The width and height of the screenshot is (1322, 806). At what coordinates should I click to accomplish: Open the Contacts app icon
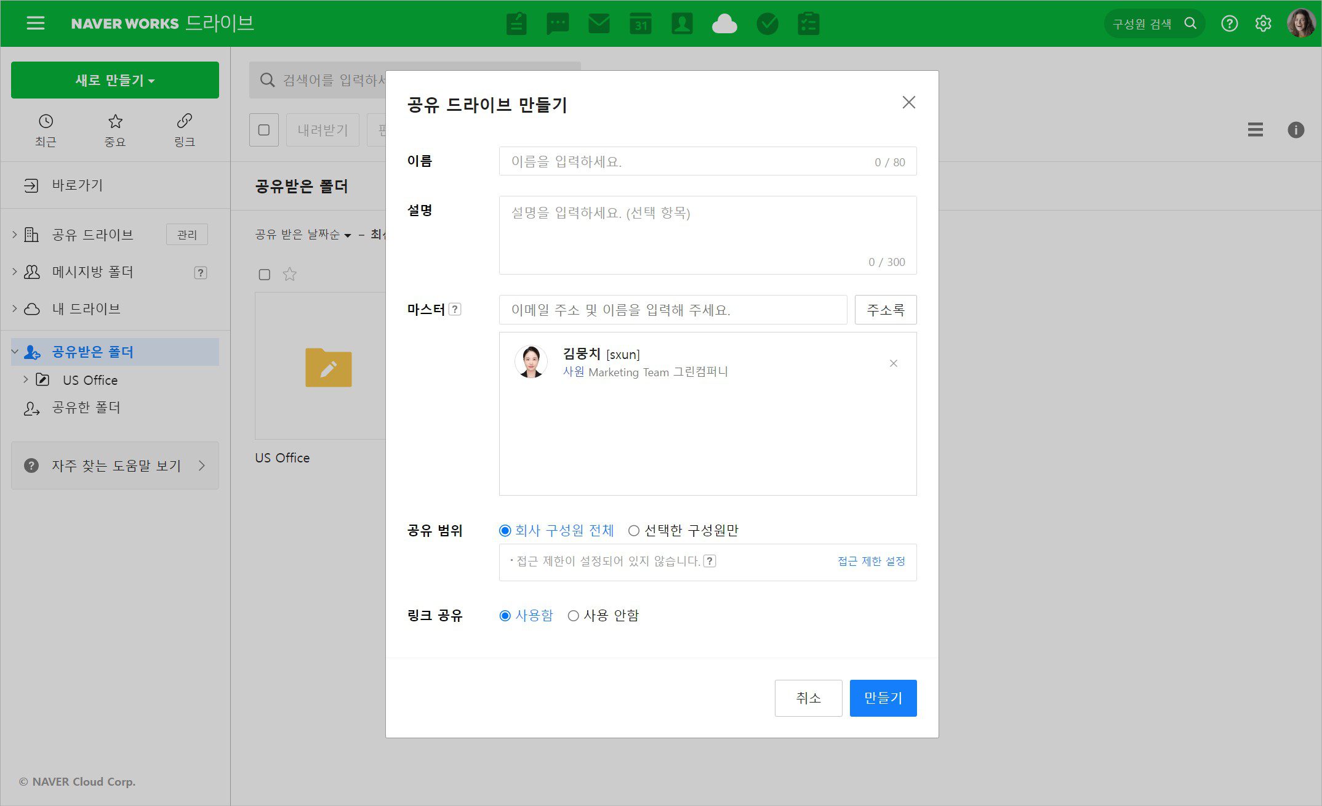[683, 23]
